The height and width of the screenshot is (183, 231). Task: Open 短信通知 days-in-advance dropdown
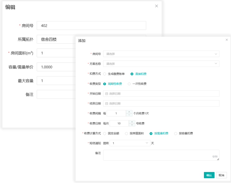[130, 143]
